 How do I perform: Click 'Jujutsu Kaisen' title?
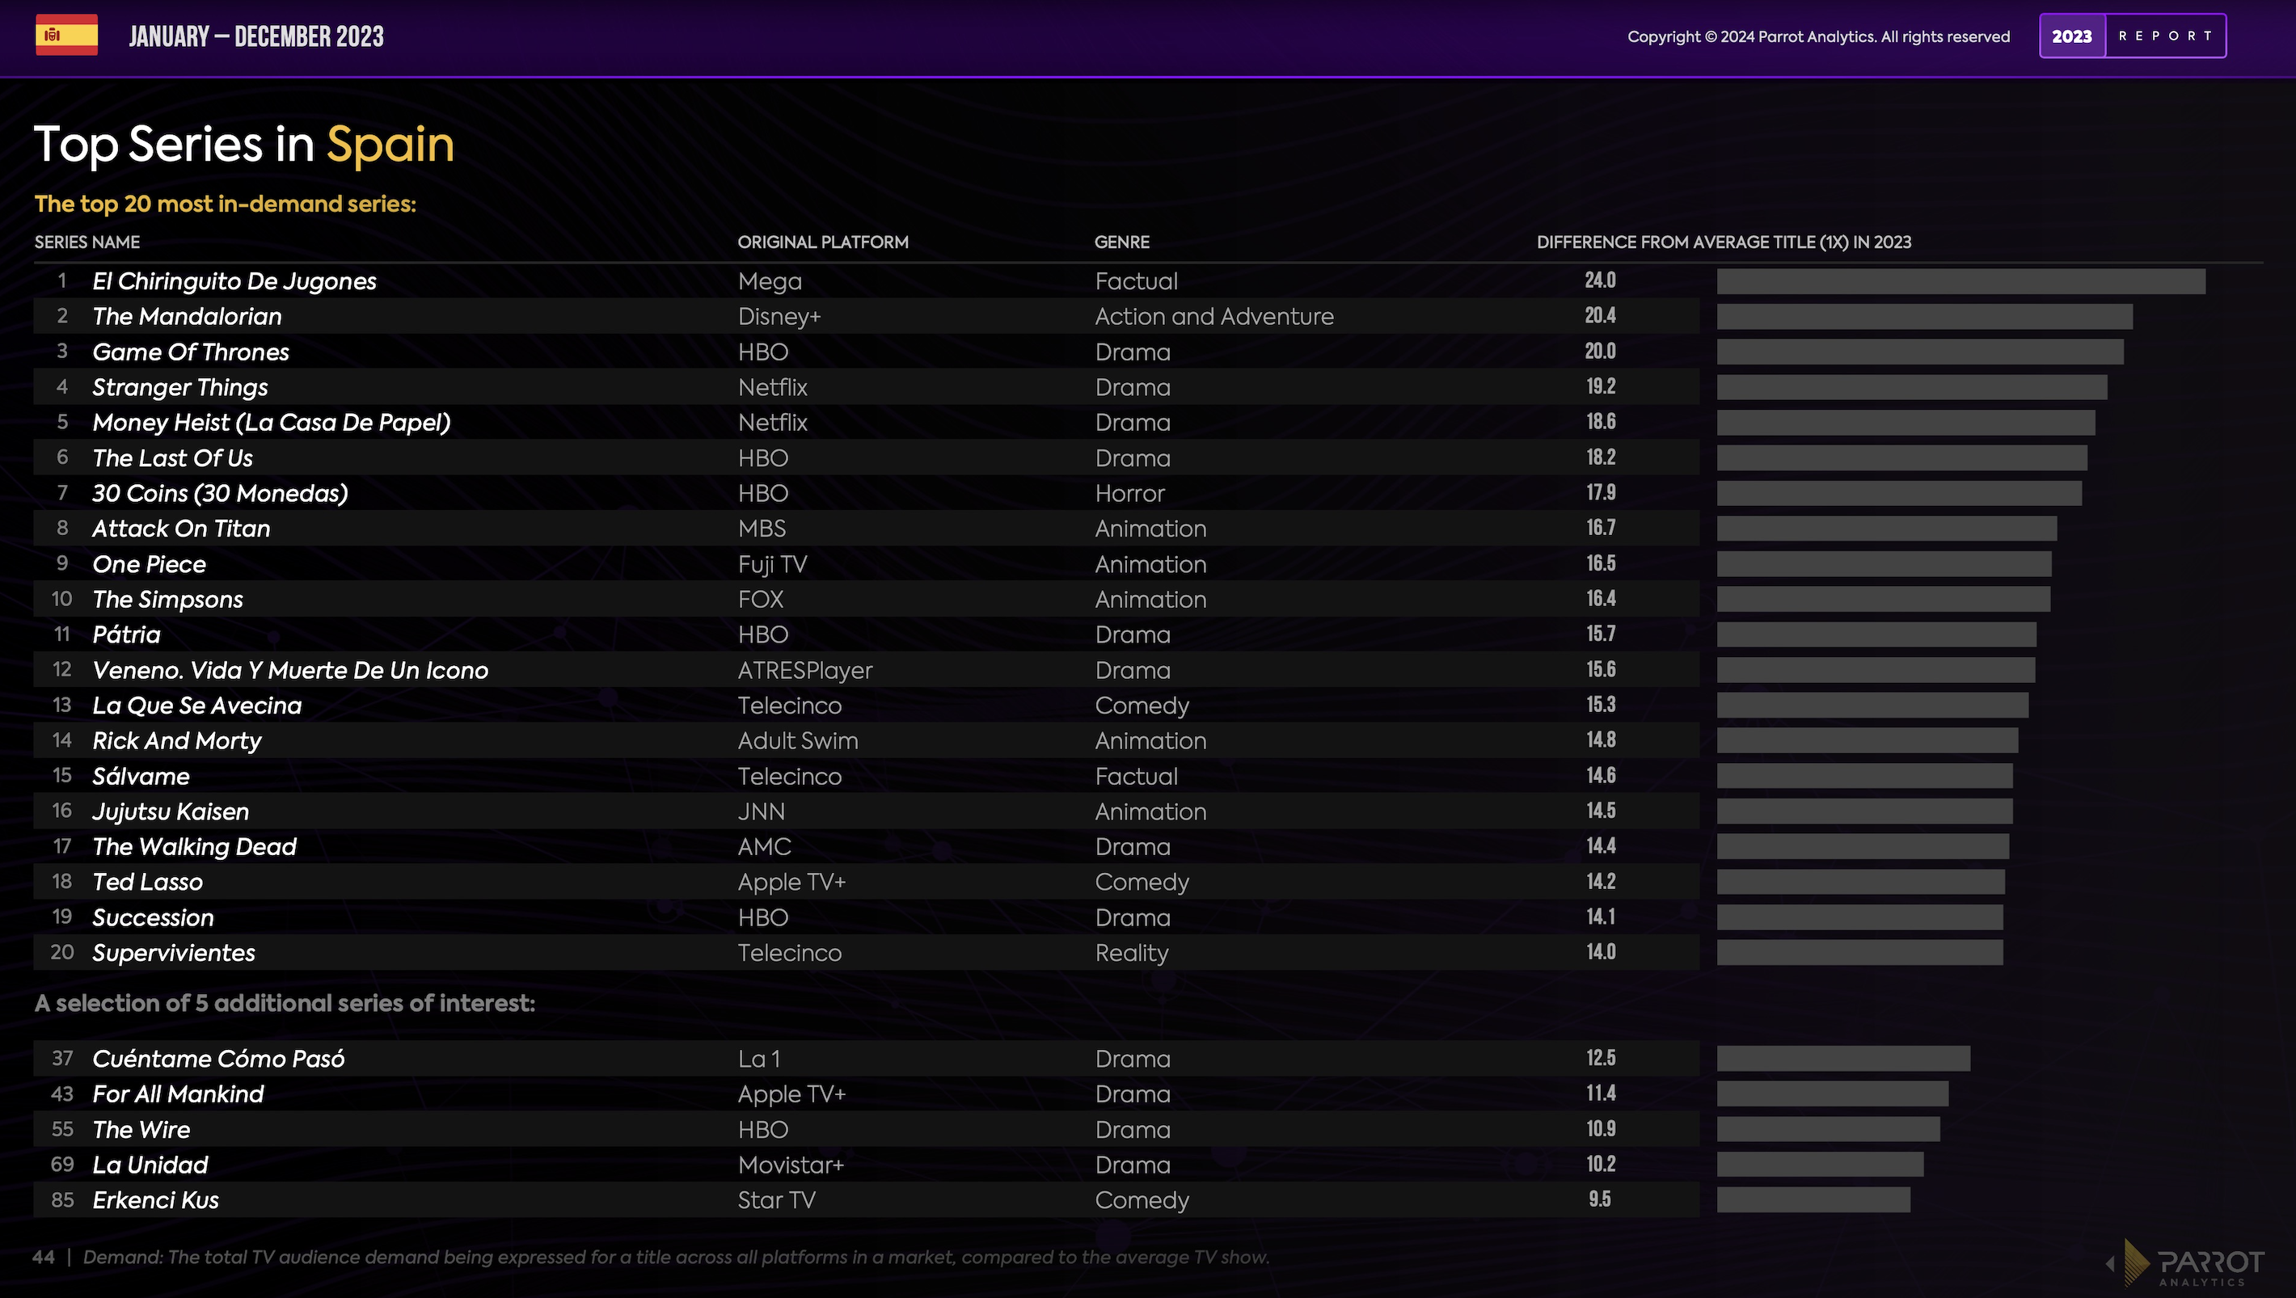click(x=171, y=811)
